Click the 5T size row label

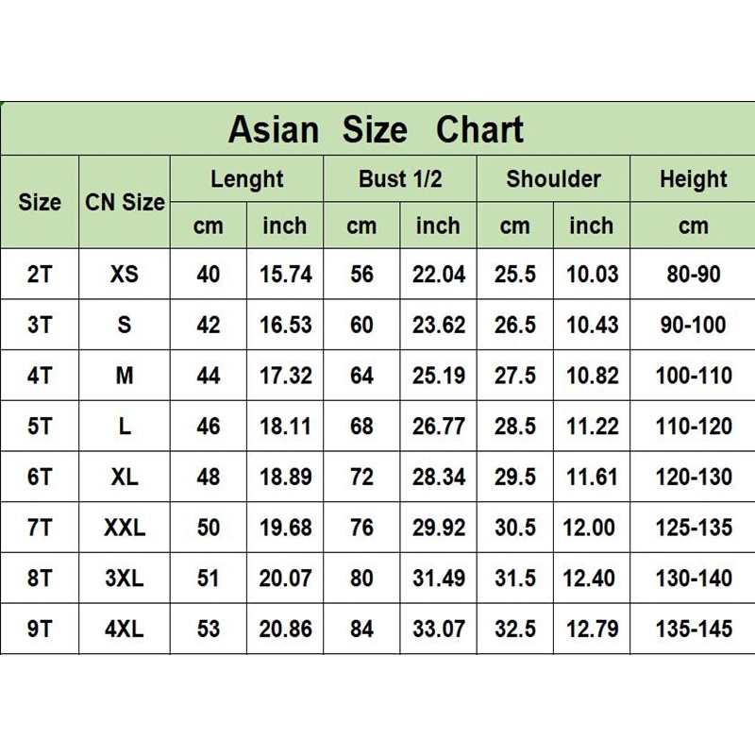tap(40, 427)
